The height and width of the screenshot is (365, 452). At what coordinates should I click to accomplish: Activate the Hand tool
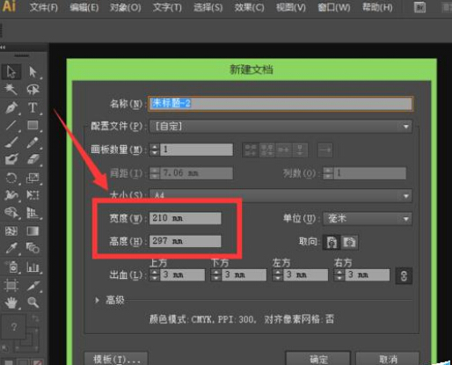tap(11, 303)
